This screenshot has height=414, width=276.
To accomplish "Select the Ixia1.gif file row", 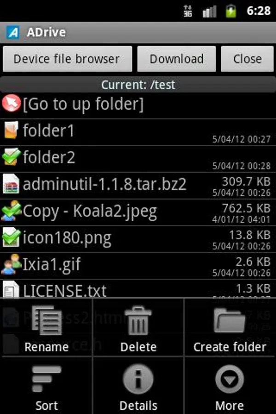I will pos(138,265).
